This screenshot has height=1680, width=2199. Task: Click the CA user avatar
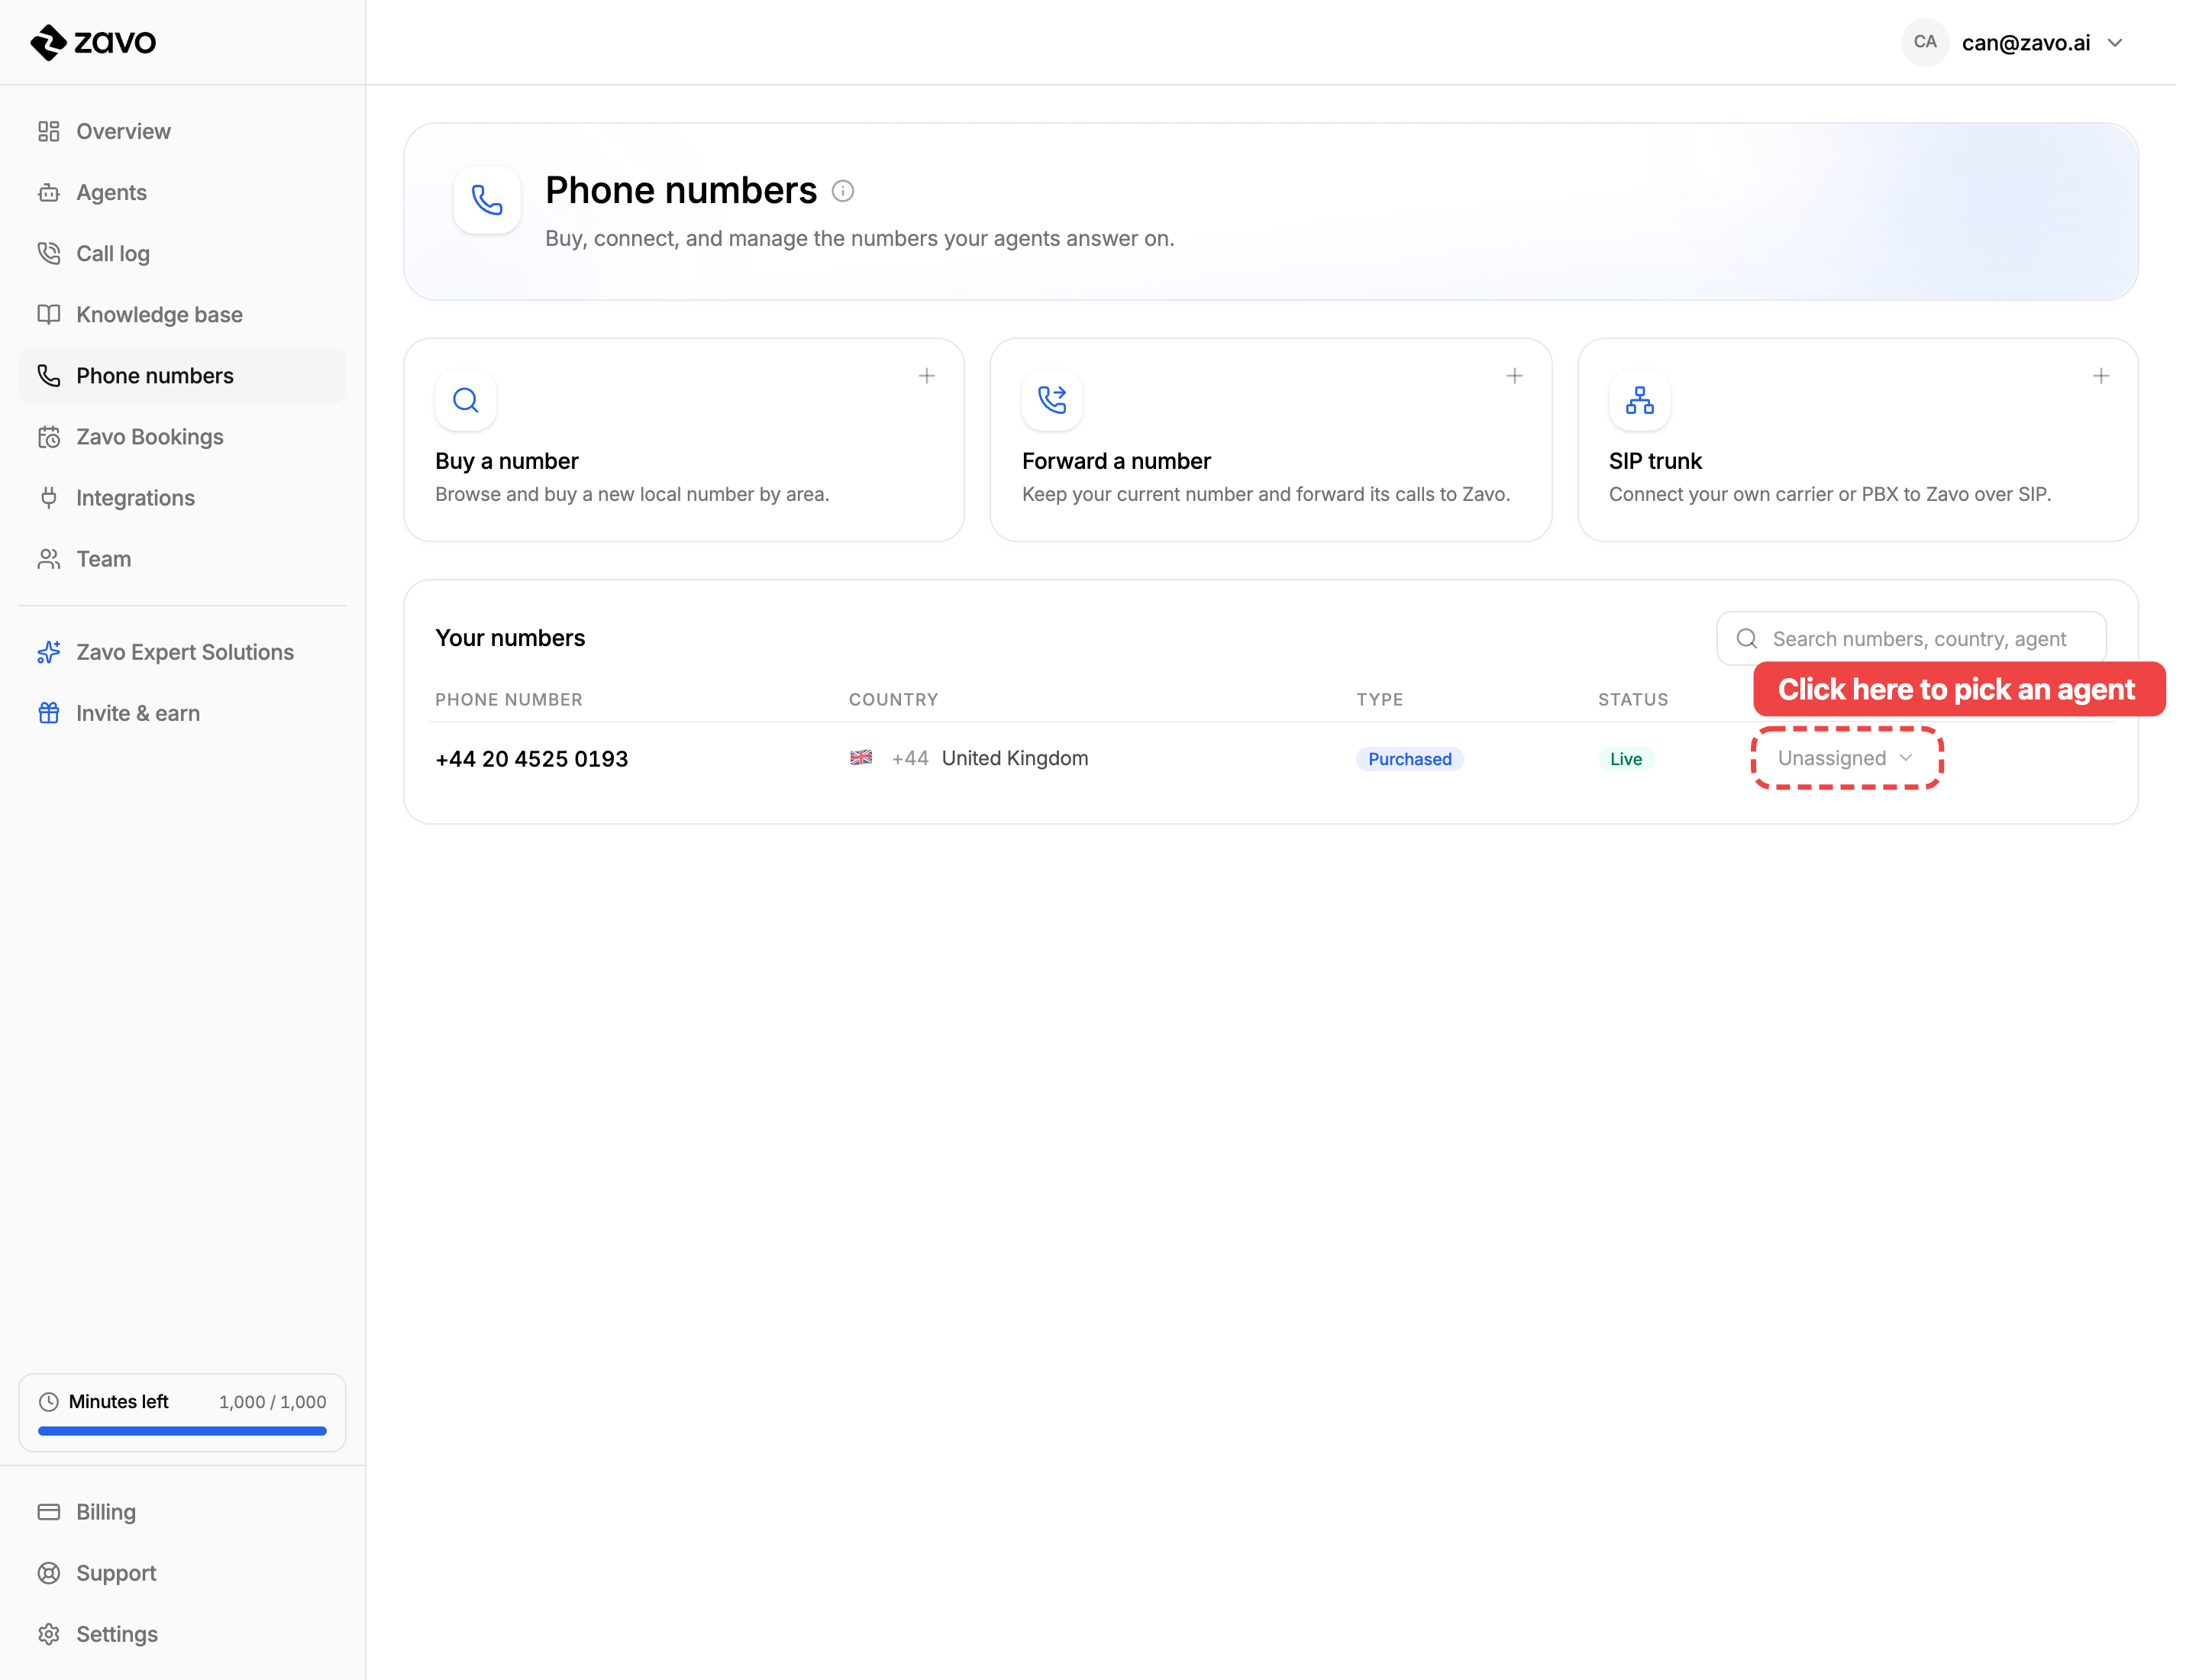1925,42
